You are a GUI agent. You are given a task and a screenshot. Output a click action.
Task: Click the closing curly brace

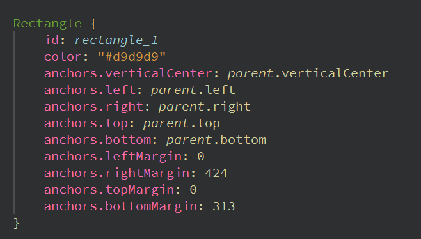click(x=17, y=223)
